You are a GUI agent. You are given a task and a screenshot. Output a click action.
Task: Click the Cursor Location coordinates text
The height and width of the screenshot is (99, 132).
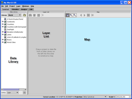[65, 97]
